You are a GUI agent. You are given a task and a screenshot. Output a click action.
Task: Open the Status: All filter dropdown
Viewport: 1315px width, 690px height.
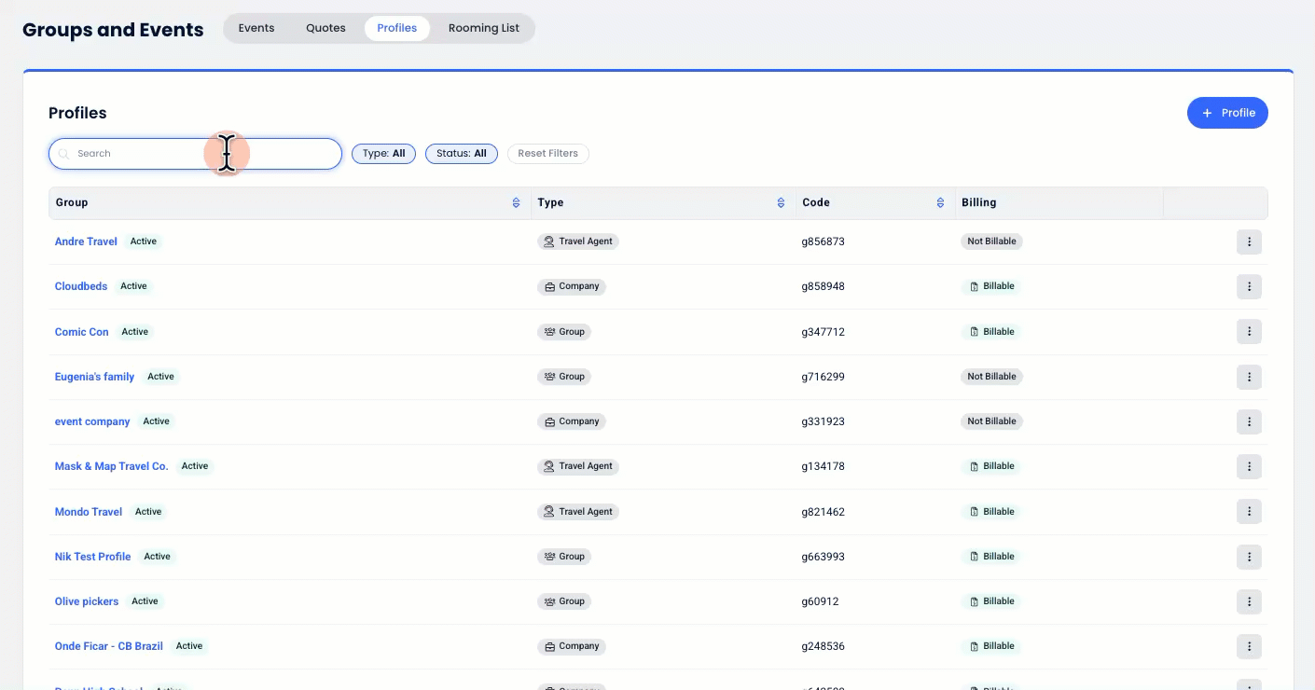pos(462,154)
